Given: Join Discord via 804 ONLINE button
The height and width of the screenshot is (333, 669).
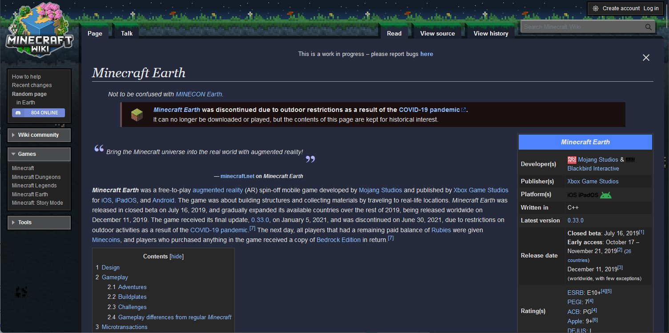Looking at the screenshot, I should pyautogui.click(x=38, y=113).
